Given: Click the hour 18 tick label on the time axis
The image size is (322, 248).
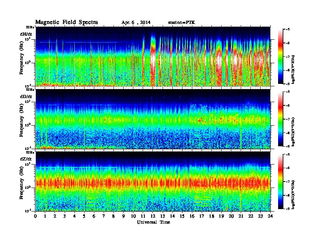Looking at the screenshot, I should 211,216.
